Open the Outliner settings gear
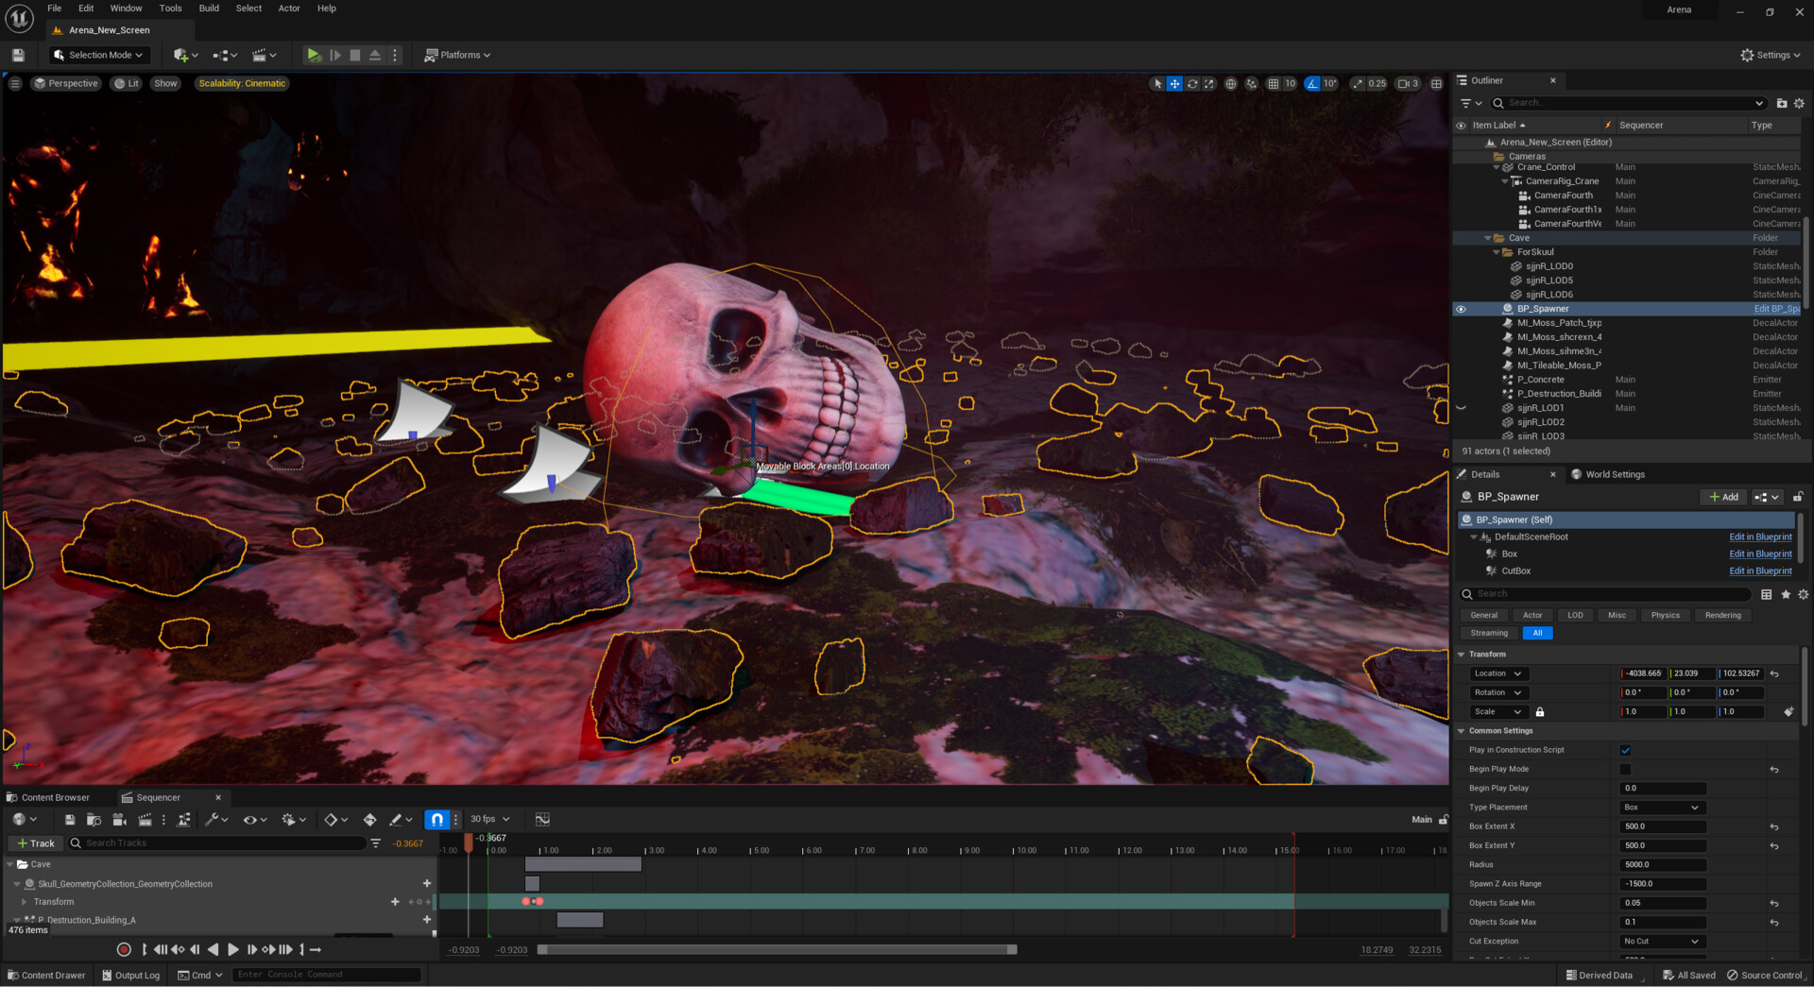 (1799, 103)
